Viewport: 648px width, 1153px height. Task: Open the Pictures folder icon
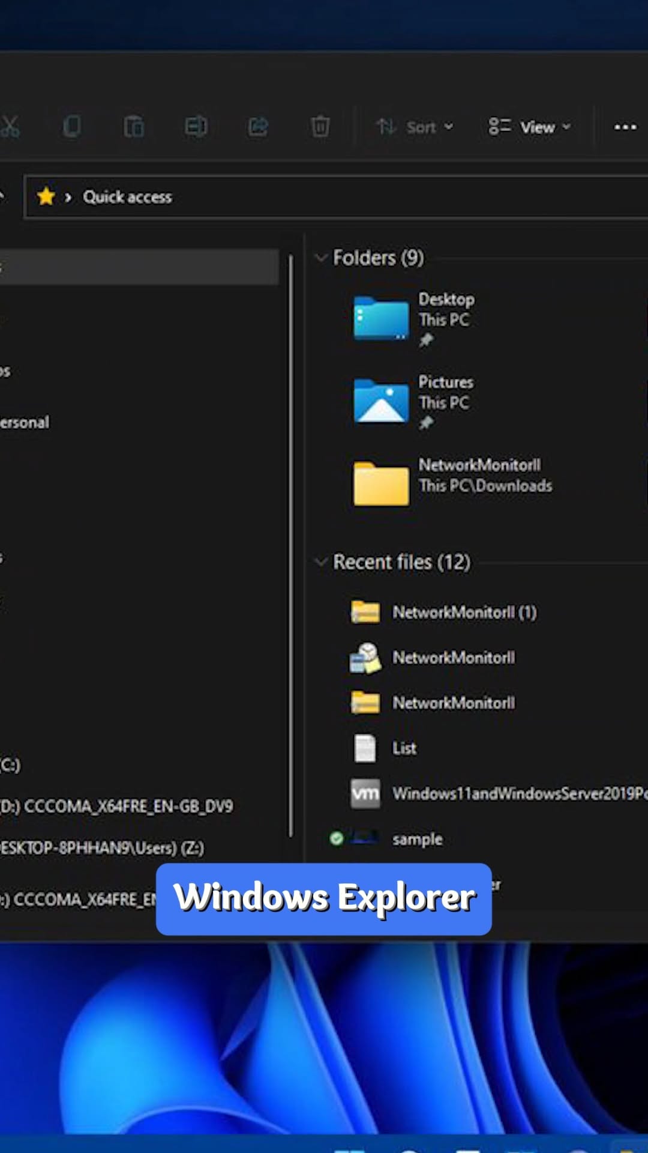381,401
